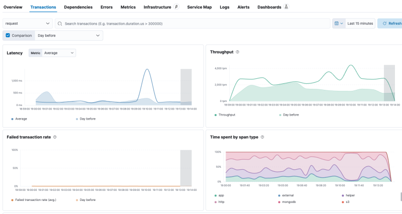Toggle the mongodb series in span type legend
The image size is (402, 214).
click(x=288, y=202)
